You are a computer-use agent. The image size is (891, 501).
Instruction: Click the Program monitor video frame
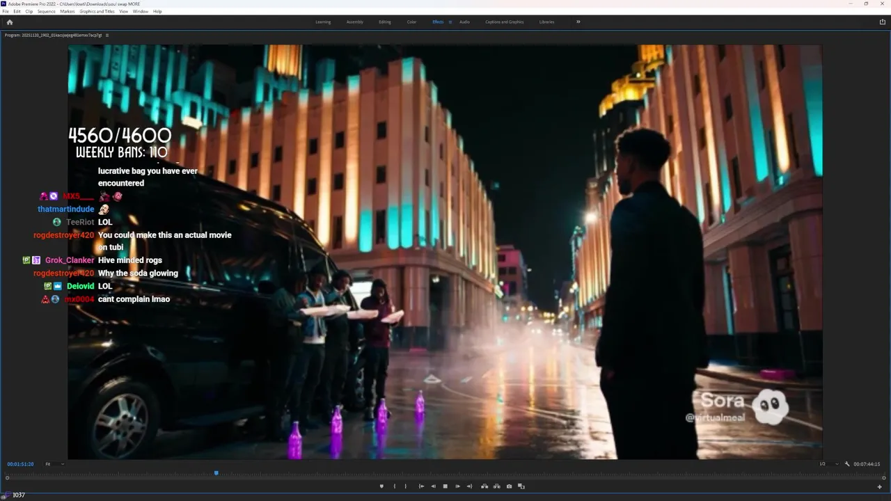(x=445, y=252)
